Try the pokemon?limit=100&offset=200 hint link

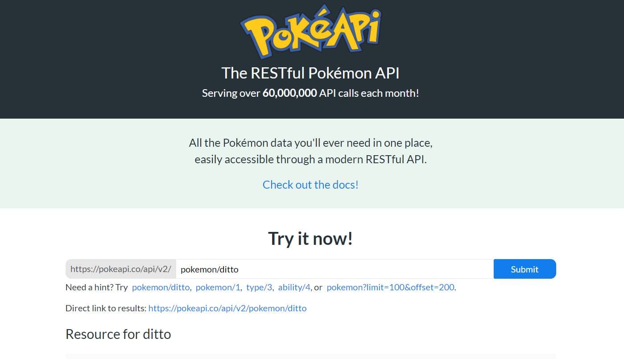pyautogui.click(x=391, y=287)
